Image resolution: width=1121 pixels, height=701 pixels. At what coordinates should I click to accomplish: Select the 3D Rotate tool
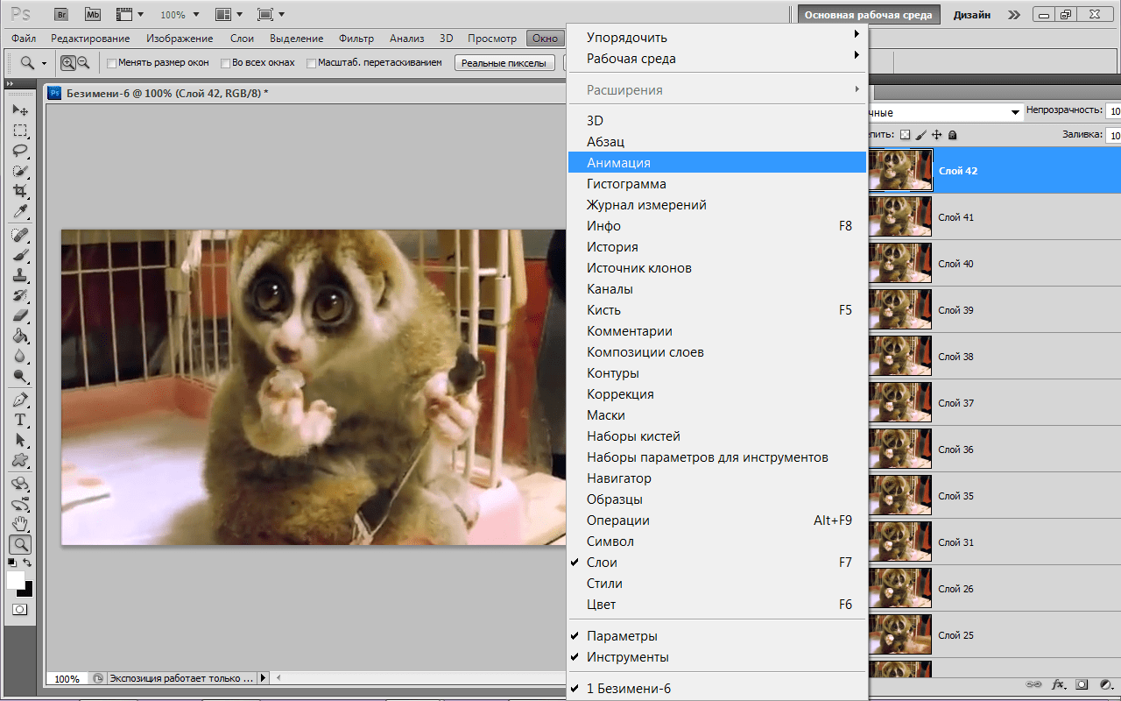(x=19, y=484)
